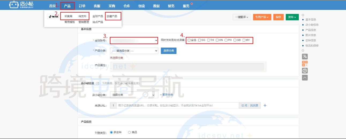This screenshot has width=346, height=139.
Task: Open the 物流 menu
Action: click(142, 6)
